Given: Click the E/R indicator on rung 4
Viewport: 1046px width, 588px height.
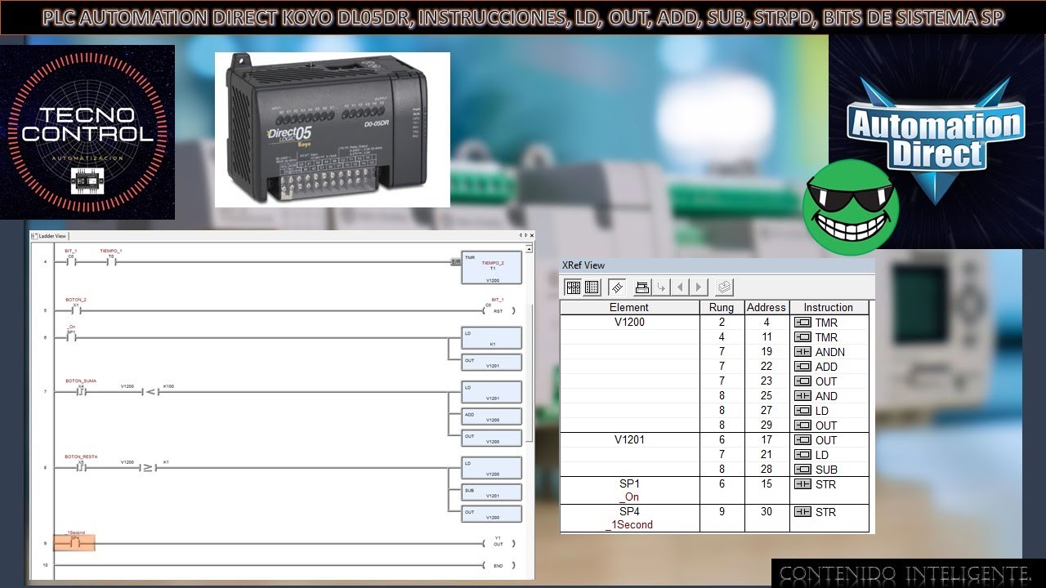Looking at the screenshot, I should click(455, 261).
